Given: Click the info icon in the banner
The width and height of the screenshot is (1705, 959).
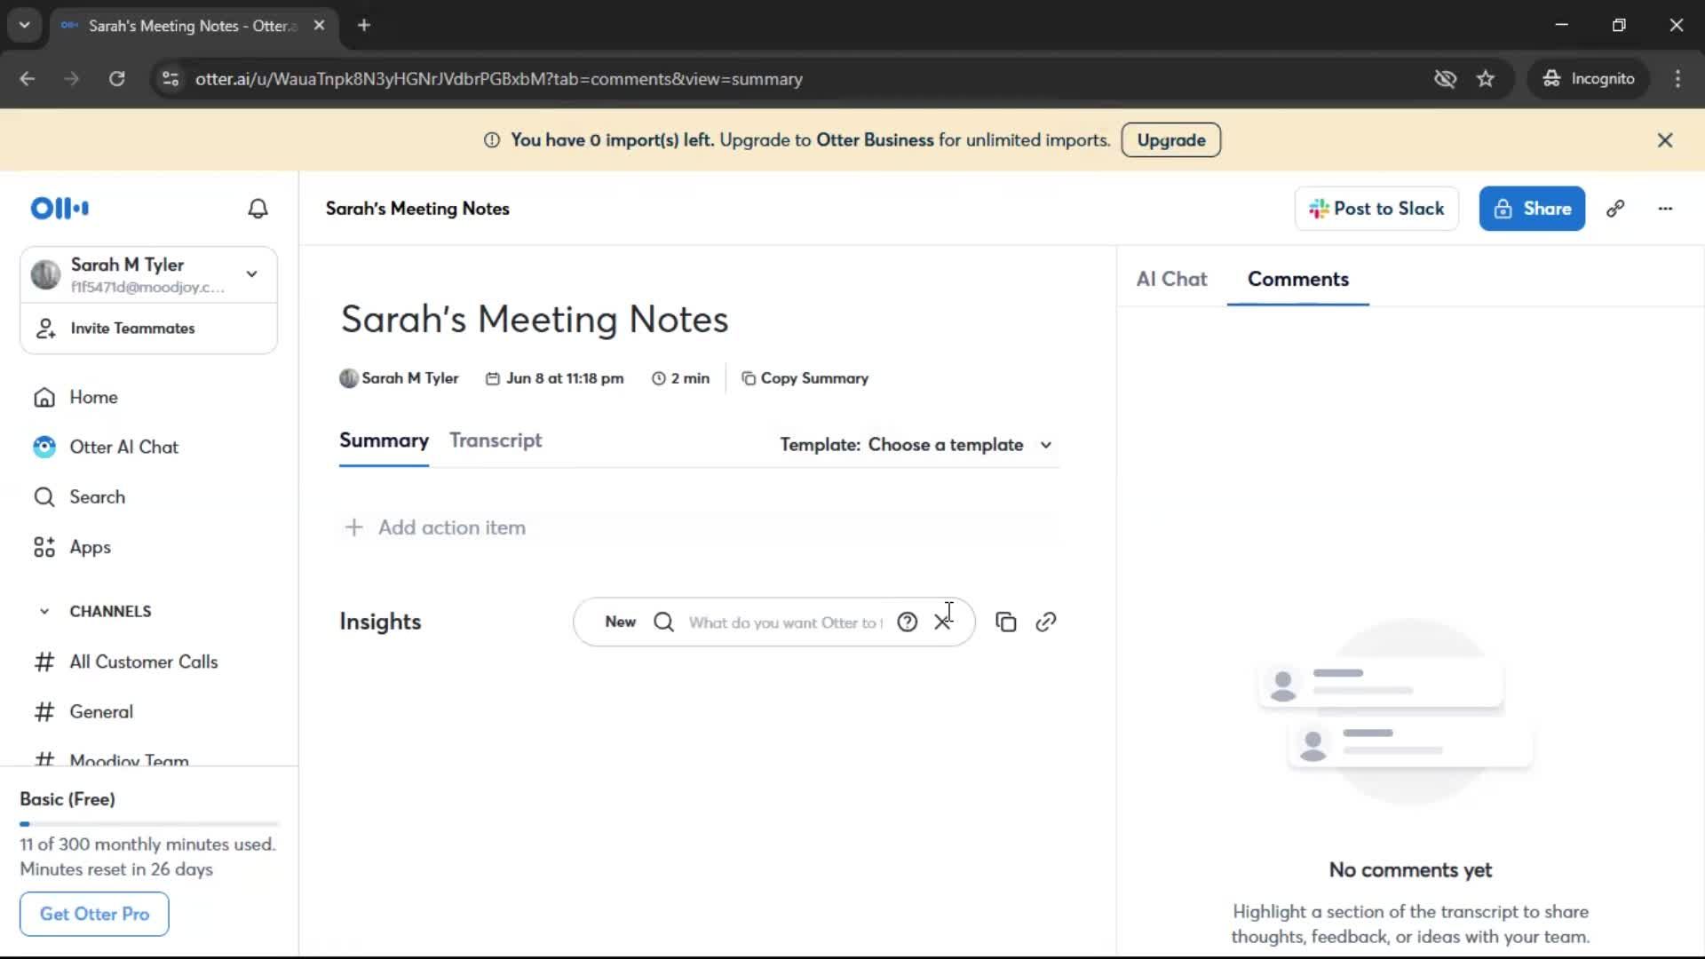Looking at the screenshot, I should click(x=491, y=140).
